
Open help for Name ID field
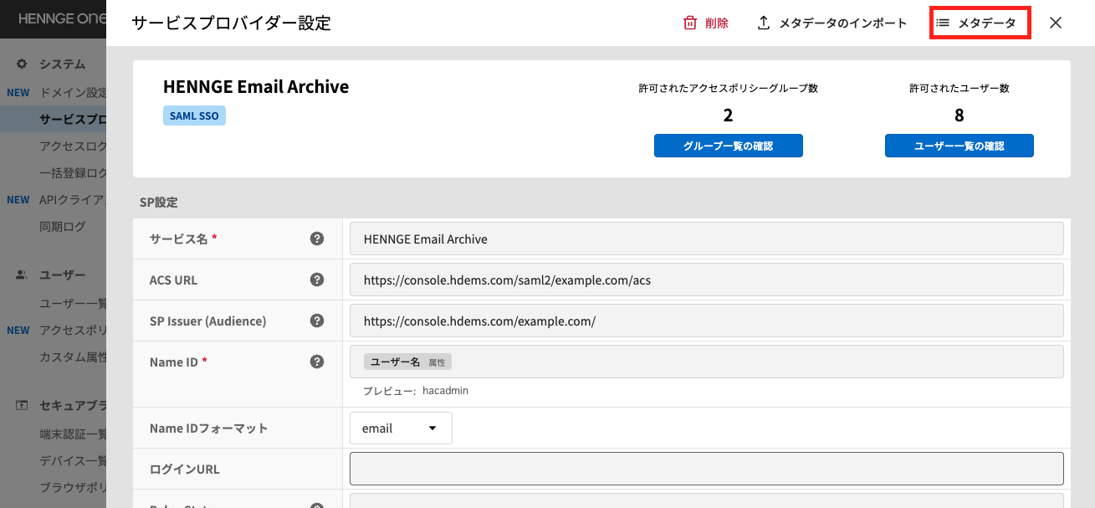click(317, 362)
